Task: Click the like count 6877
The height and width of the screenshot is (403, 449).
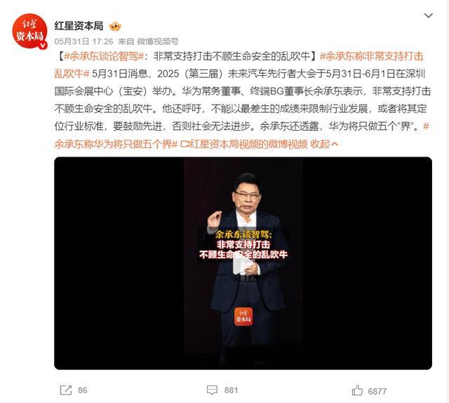Action: 377,391
